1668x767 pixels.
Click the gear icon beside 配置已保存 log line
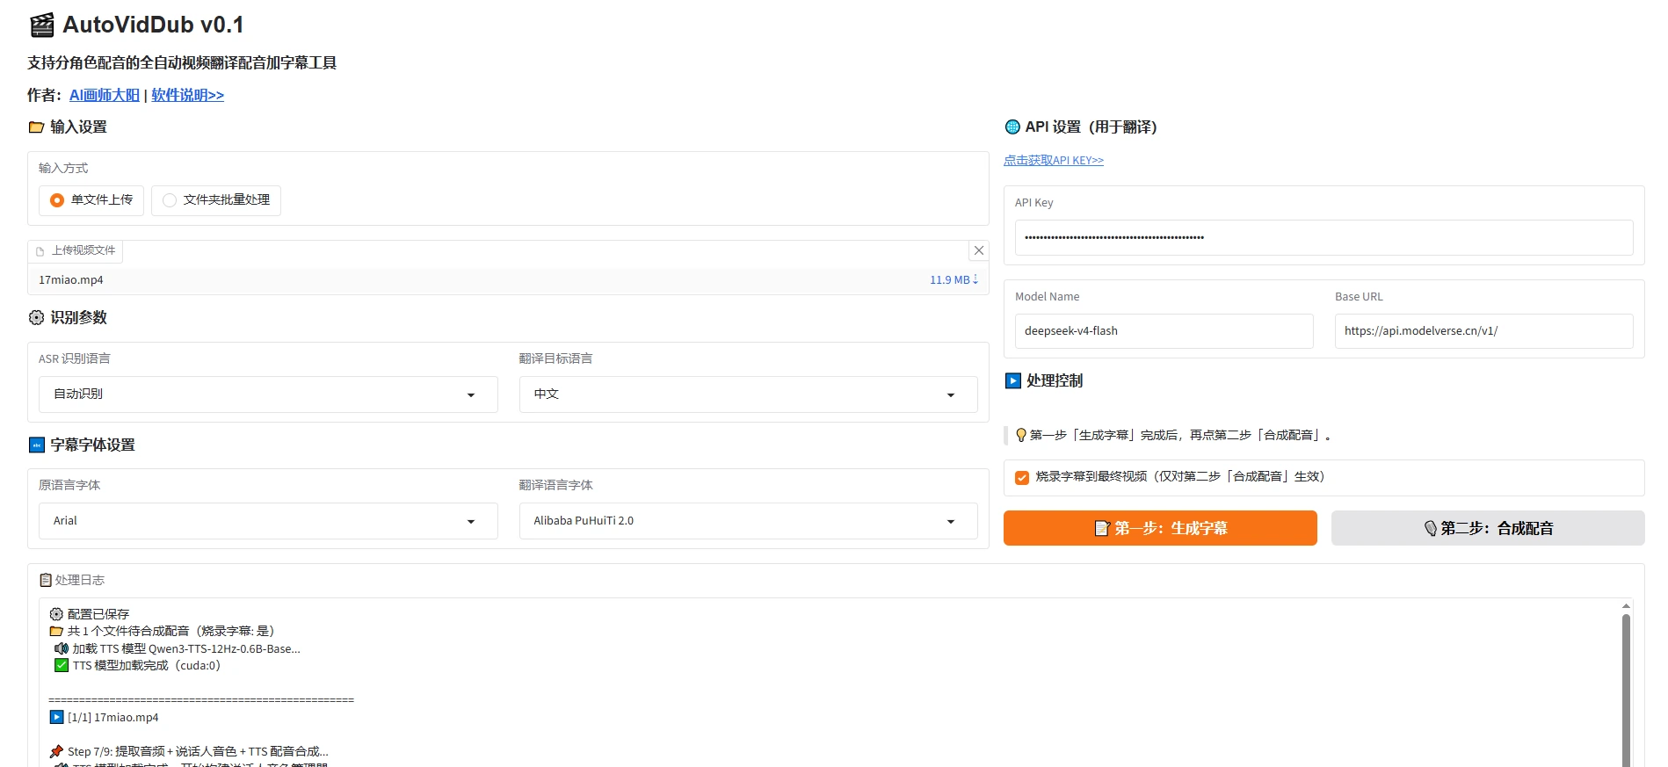pyautogui.click(x=56, y=614)
